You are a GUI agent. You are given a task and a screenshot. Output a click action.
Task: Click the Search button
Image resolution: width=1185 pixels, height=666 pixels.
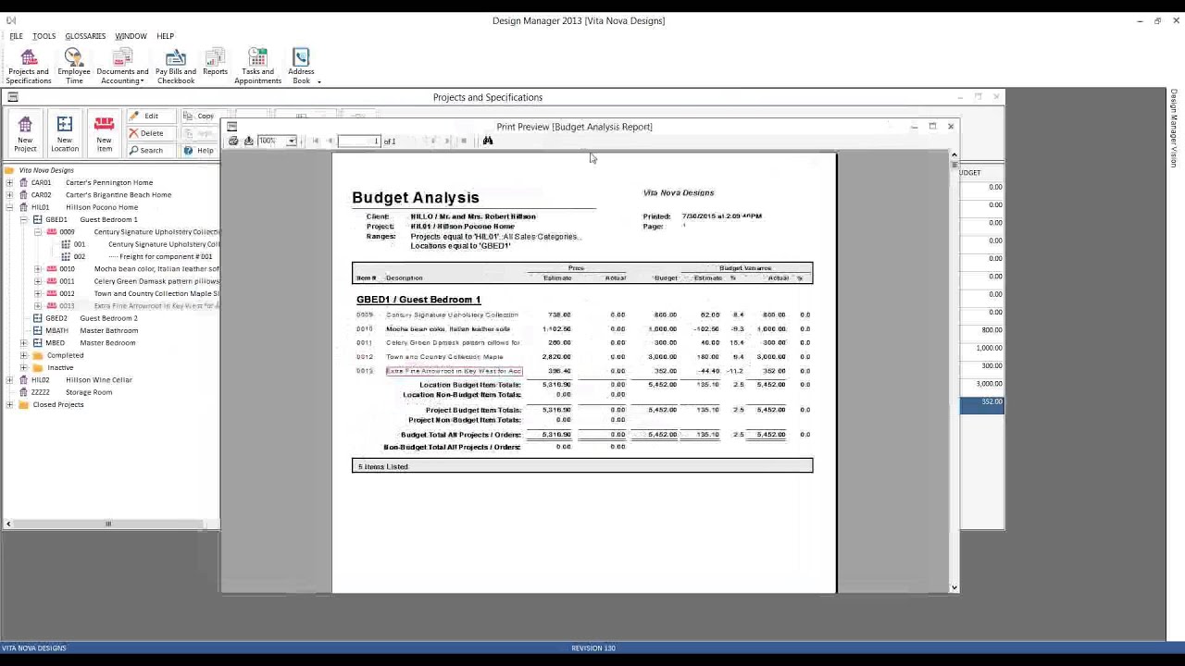point(150,150)
